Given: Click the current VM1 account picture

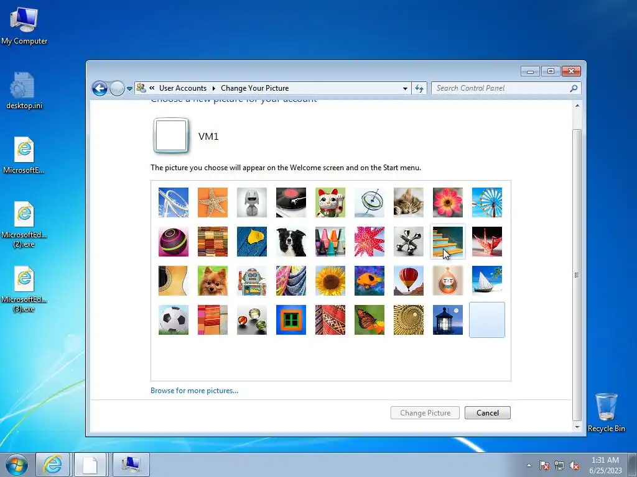Looking at the screenshot, I should [171, 135].
